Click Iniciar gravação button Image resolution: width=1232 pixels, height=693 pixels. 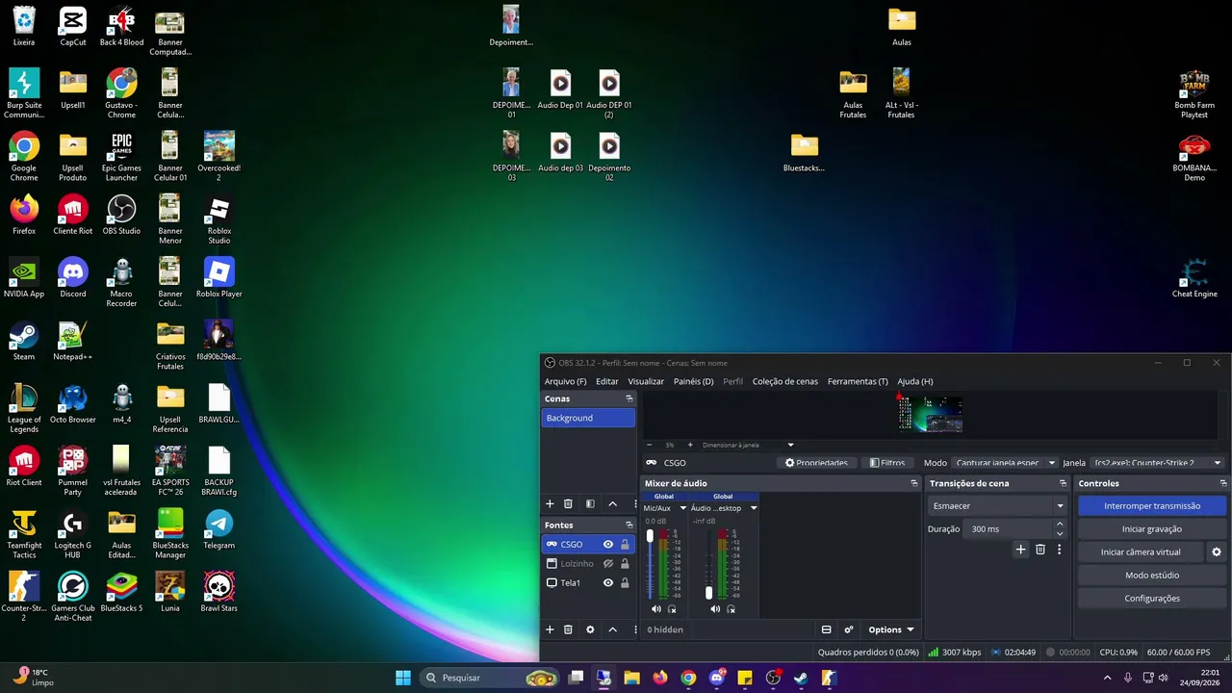1152,528
